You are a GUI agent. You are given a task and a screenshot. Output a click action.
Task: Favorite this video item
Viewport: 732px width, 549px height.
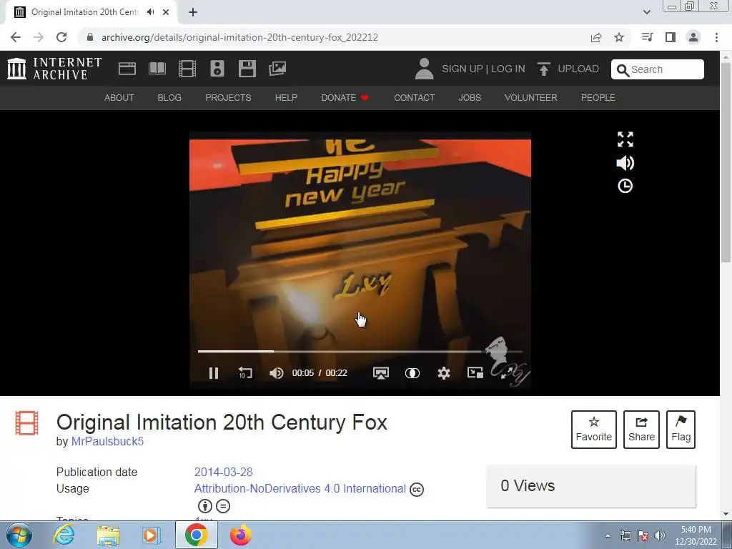(594, 430)
